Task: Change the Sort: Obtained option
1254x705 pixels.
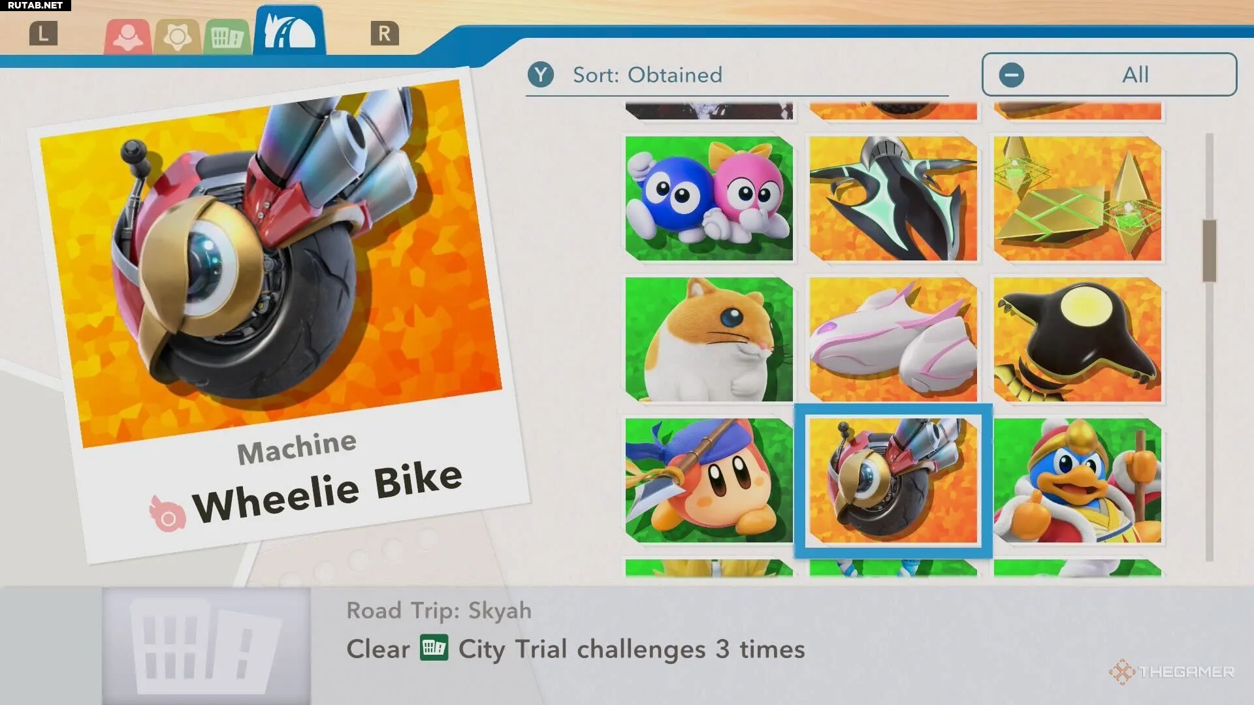Action: point(647,75)
